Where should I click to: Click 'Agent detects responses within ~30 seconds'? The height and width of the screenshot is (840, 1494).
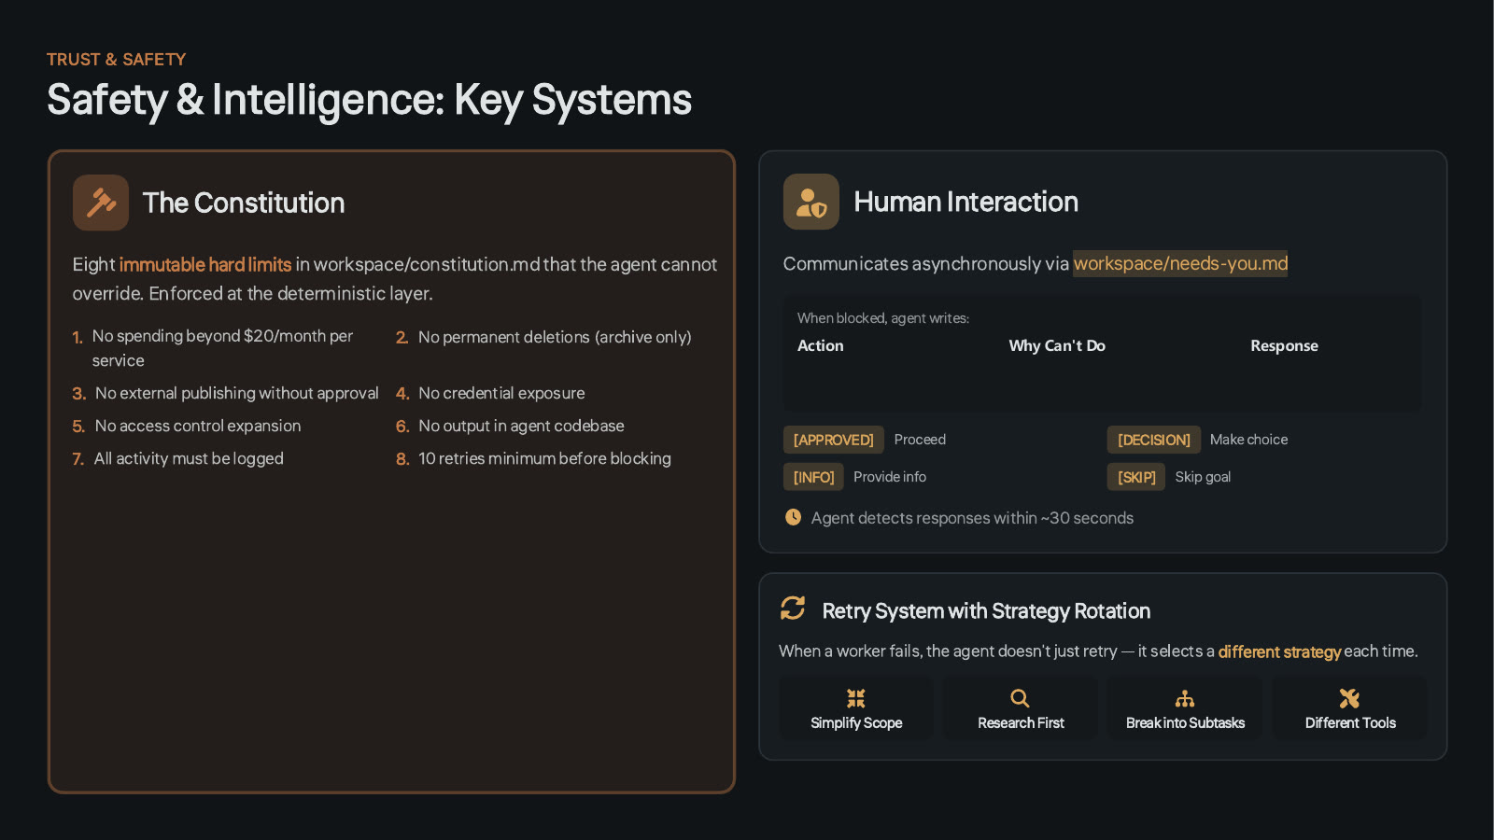click(972, 518)
